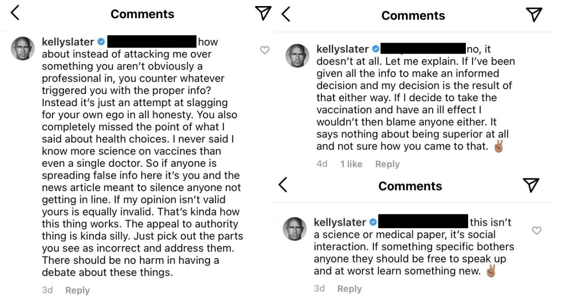Reply to 'learn something new' comment
This screenshot has width=566, height=304.
[349, 289]
